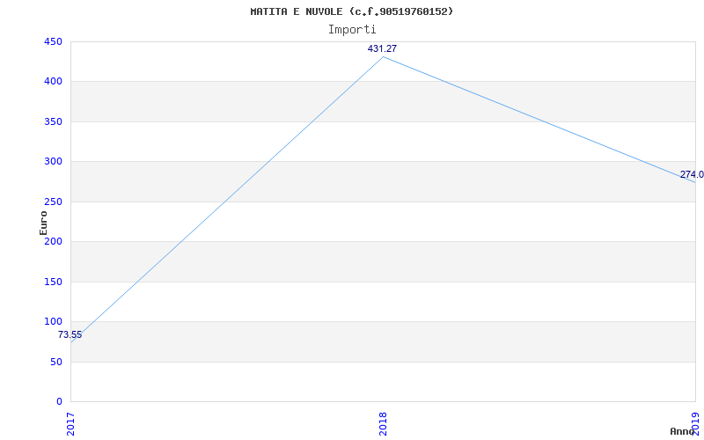Click the Euro y-axis label
The height and width of the screenshot is (440, 704).
(43, 223)
